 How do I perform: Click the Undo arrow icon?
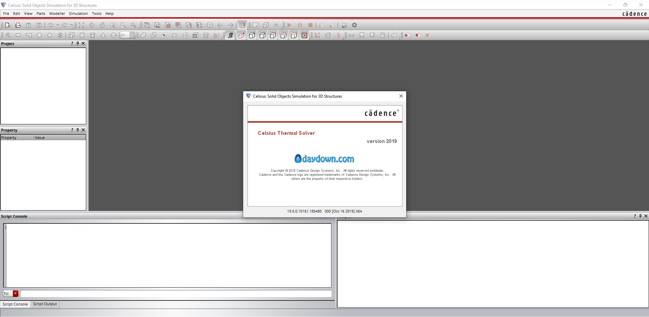click(50, 25)
